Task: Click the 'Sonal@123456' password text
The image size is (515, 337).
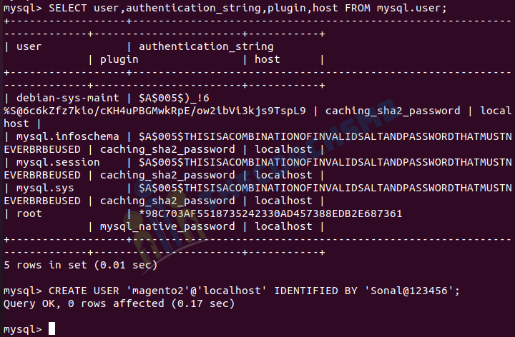Action: coord(409,291)
